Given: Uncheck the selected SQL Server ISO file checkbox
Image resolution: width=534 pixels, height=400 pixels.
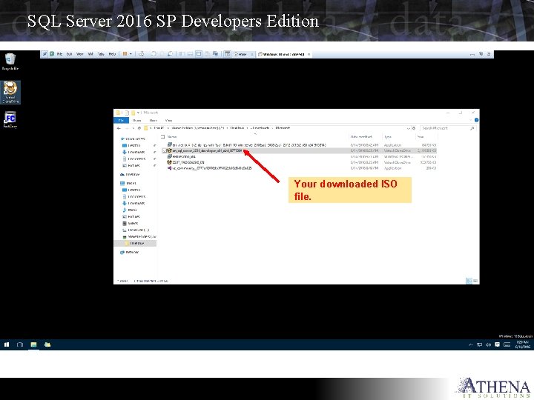Looking at the screenshot, I should tap(165, 150).
